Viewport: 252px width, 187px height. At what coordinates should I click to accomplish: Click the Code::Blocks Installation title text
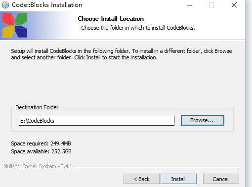(x=47, y=5)
